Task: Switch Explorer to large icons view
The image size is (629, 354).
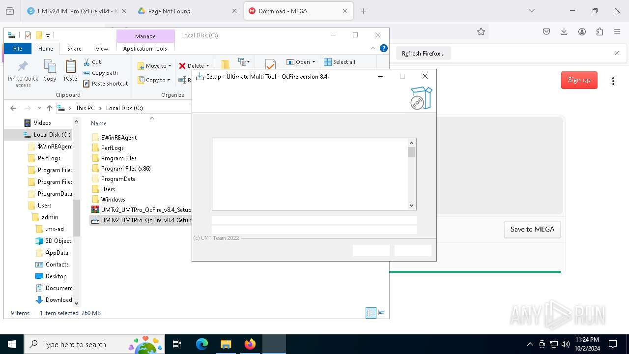Action: 382,313
